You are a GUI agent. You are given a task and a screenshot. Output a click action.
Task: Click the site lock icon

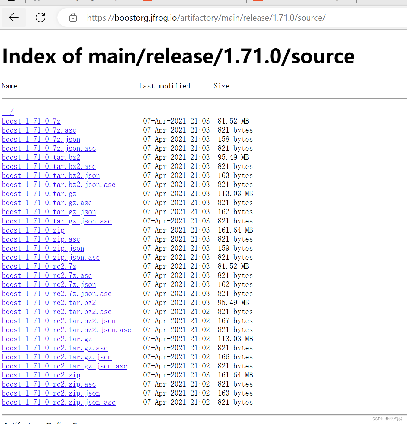pyautogui.click(x=73, y=18)
